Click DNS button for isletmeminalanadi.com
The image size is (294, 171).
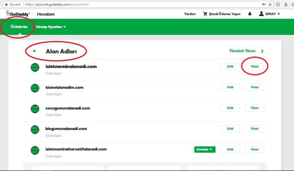tap(230, 67)
